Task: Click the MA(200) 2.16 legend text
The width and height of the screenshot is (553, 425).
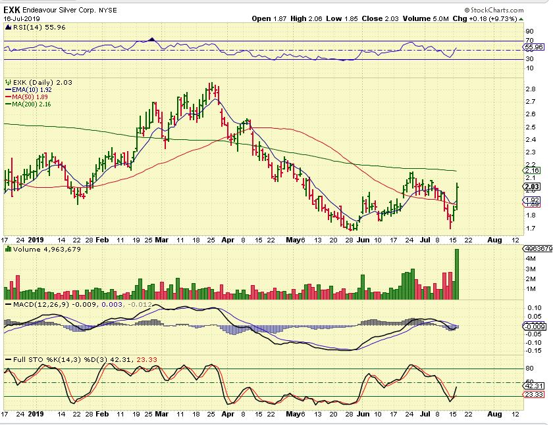Action: click(32, 104)
